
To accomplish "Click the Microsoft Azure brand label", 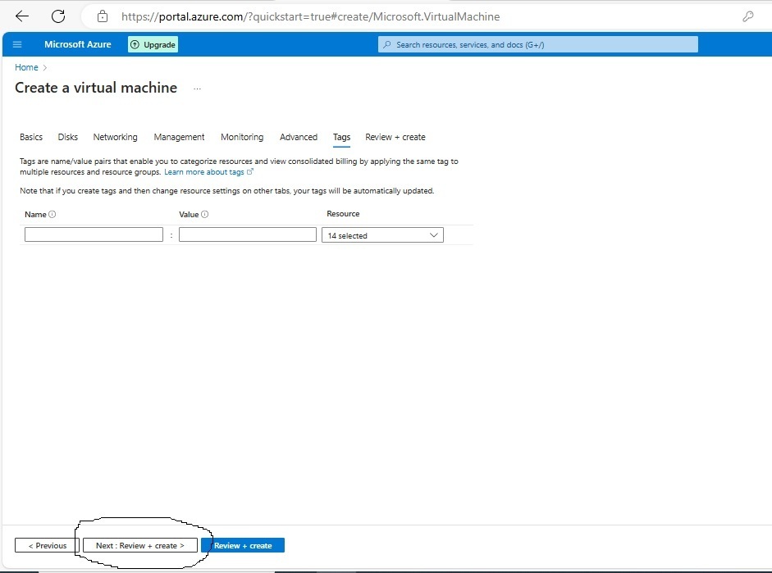I will point(78,44).
